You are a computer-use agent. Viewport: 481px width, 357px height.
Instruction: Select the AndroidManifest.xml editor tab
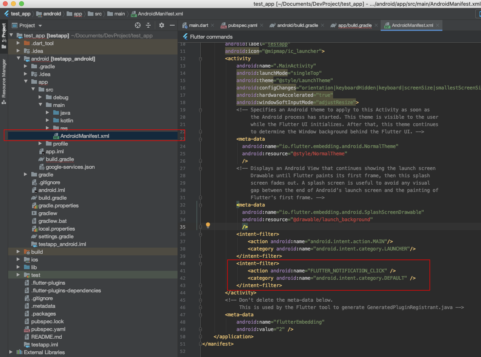point(412,26)
